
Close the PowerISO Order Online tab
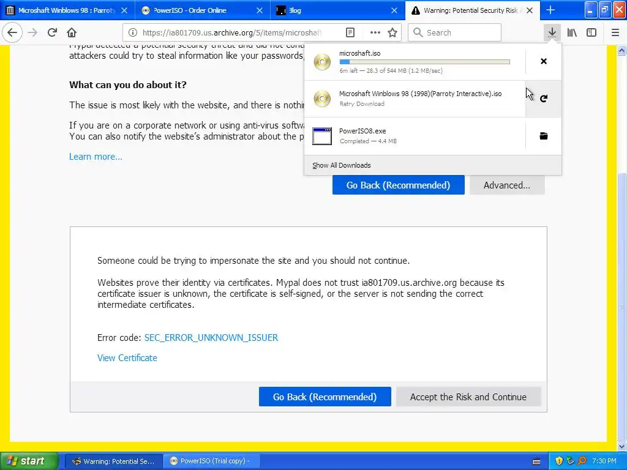[260, 10]
